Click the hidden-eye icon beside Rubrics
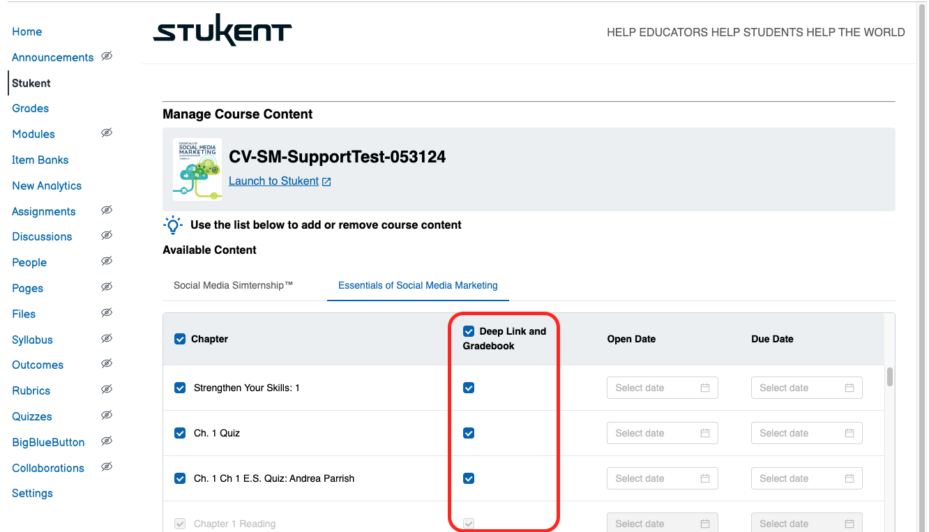The image size is (929, 532). click(x=107, y=389)
